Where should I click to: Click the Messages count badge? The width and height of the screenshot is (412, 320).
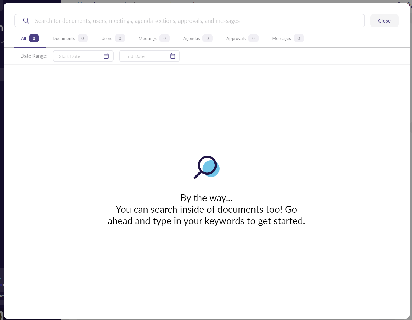pos(299,39)
